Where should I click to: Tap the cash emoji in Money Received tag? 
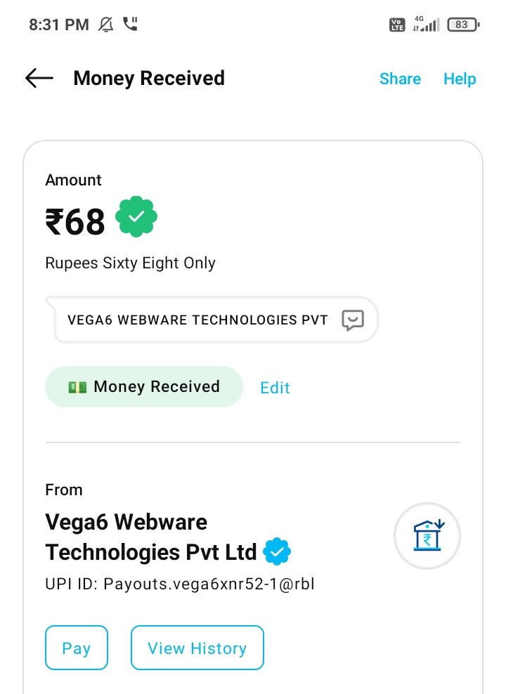(x=77, y=387)
